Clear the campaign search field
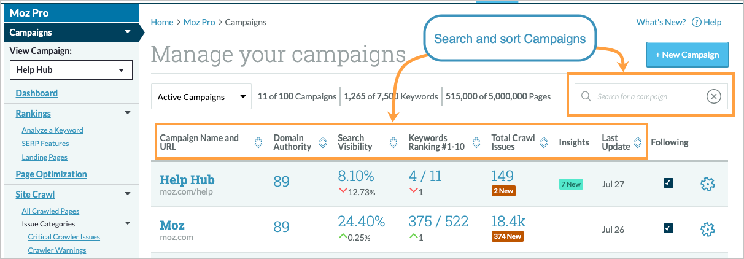The image size is (744, 259). click(x=713, y=96)
